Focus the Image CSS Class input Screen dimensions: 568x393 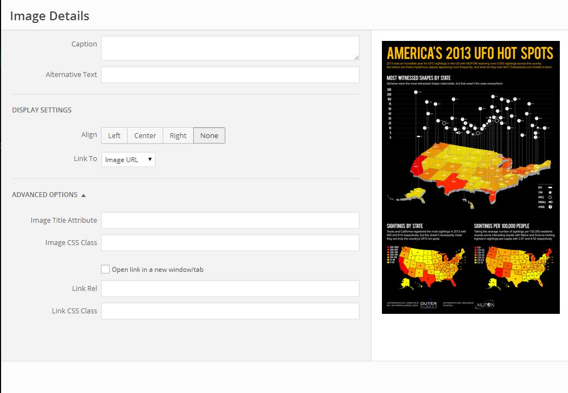[x=230, y=243]
